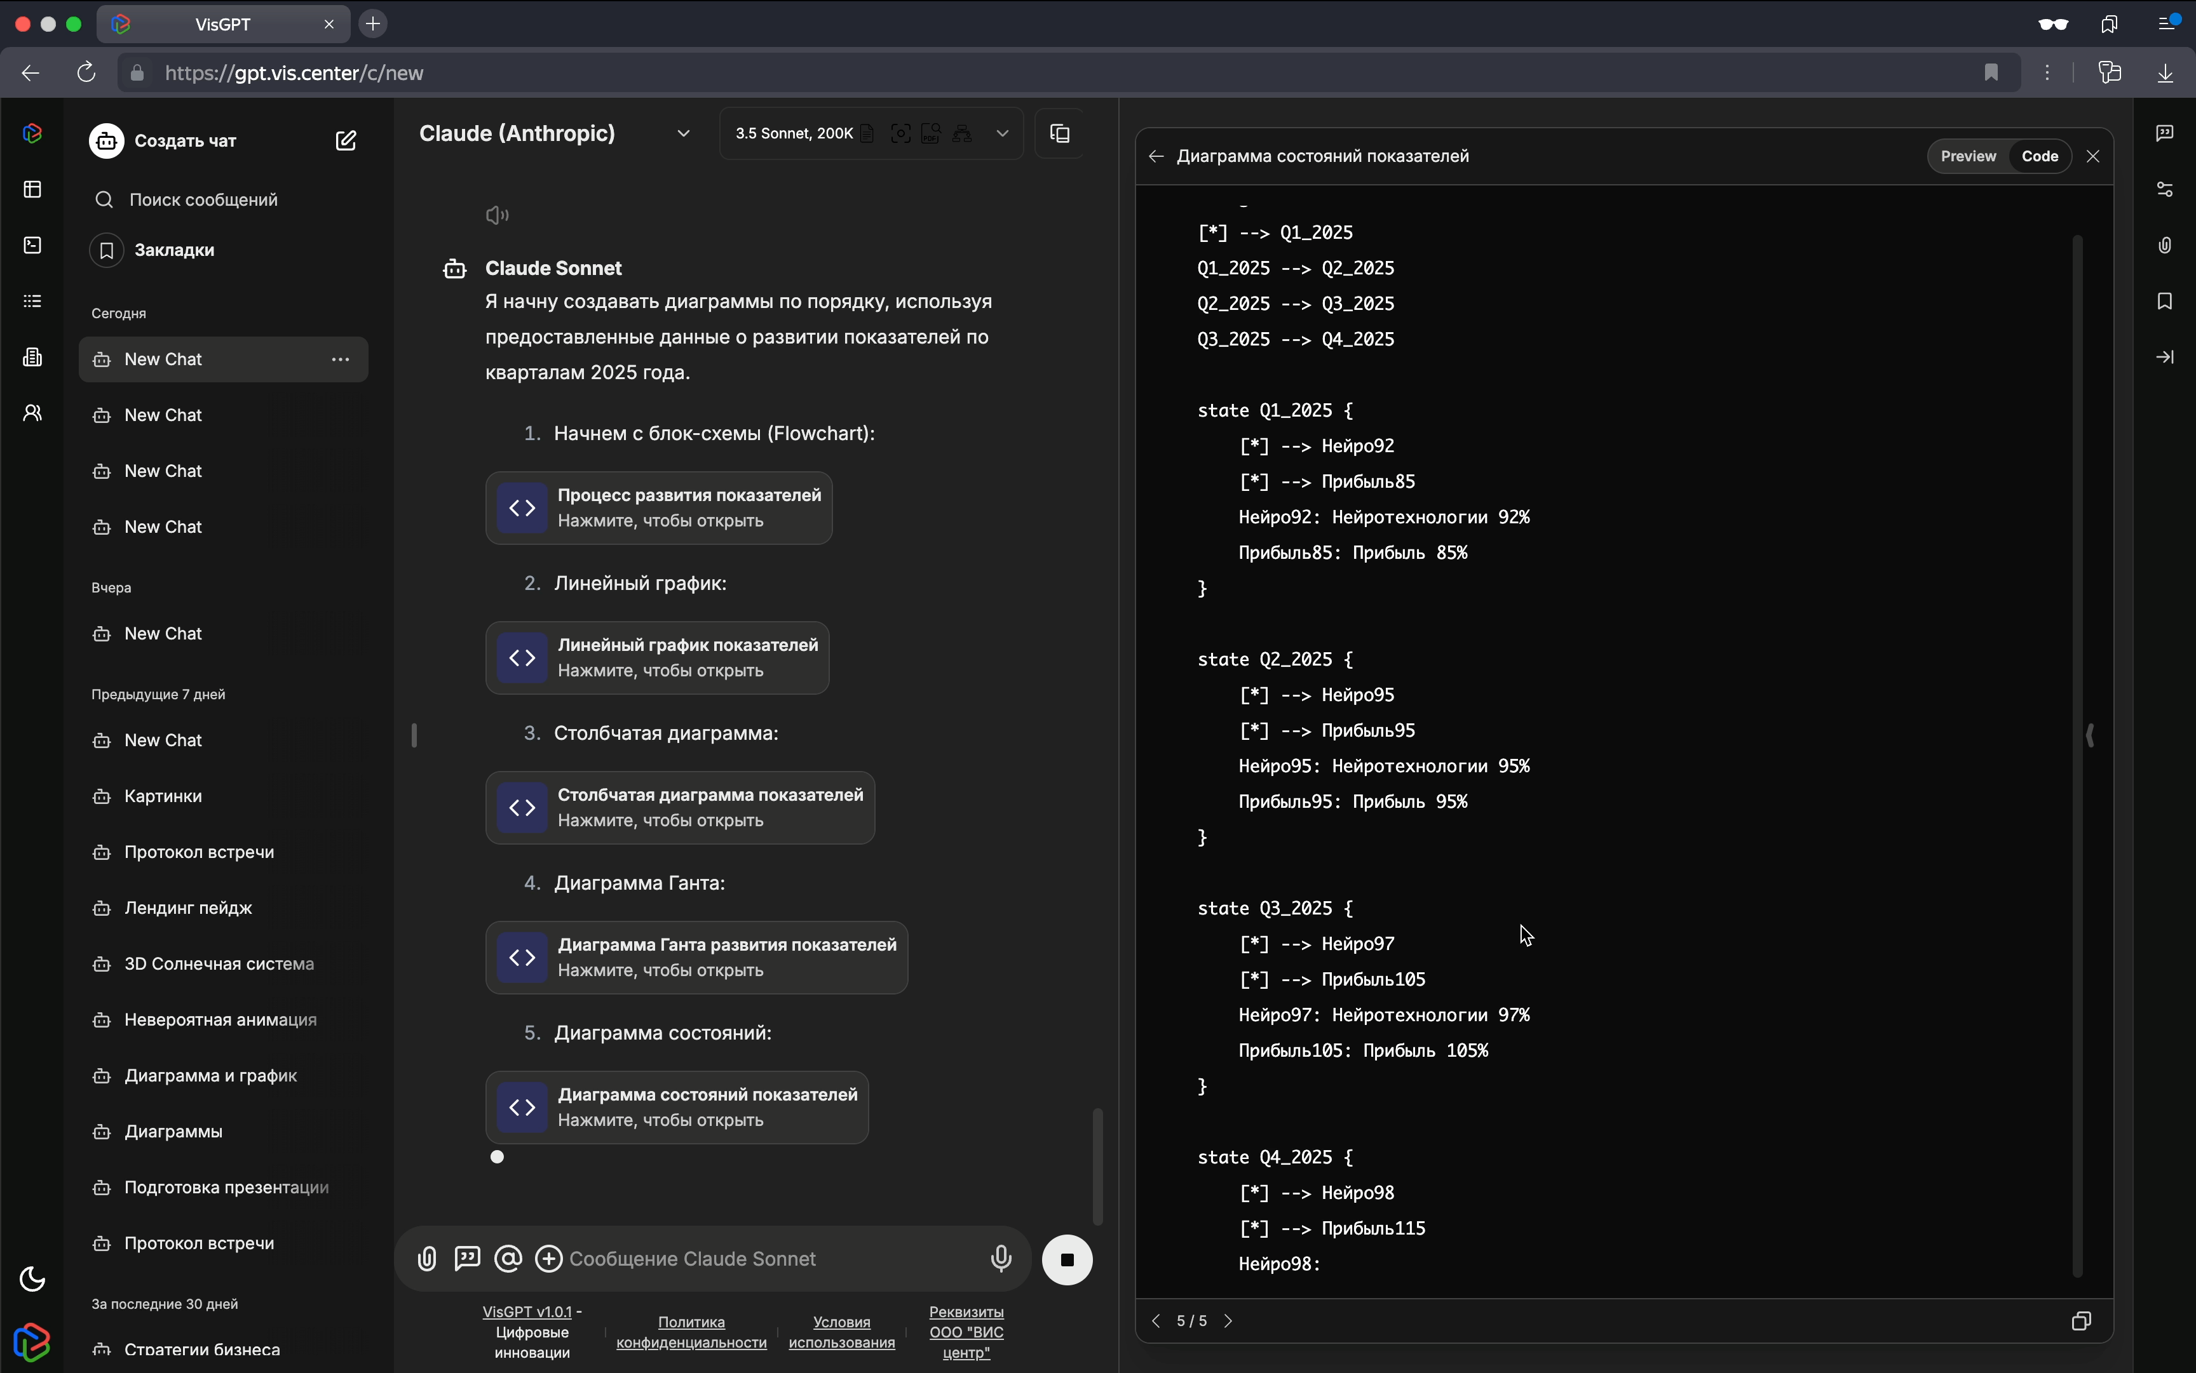The height and width of the screenshot is (1373, 2196).
Task: Click the microphone voice input icon
Action: click(x=1001, y=1259)
